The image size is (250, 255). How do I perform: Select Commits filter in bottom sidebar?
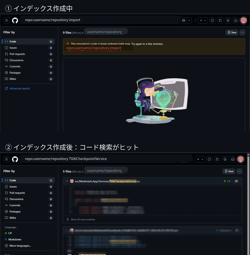(x=29, y=205)
